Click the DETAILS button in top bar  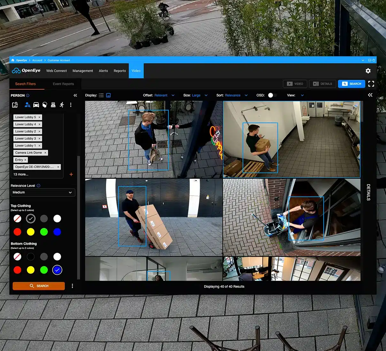322,84
